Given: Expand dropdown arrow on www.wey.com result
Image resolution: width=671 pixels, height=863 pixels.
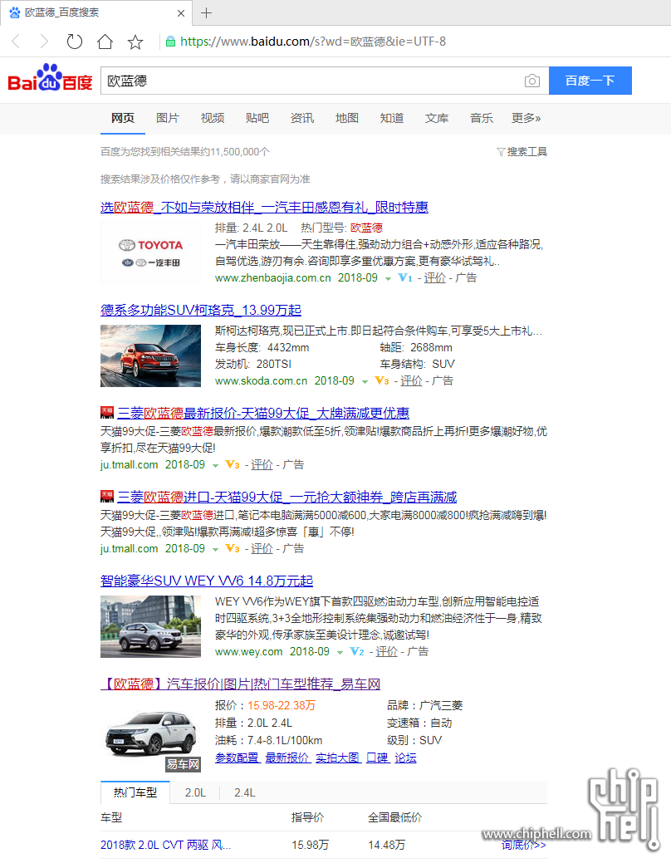Looking at the screenshot, I should (x=340, y=653).
